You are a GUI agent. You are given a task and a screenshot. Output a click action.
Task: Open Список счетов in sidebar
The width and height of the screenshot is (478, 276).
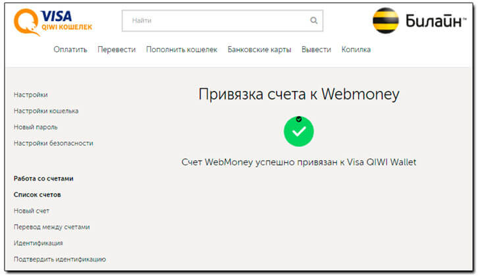37,195
